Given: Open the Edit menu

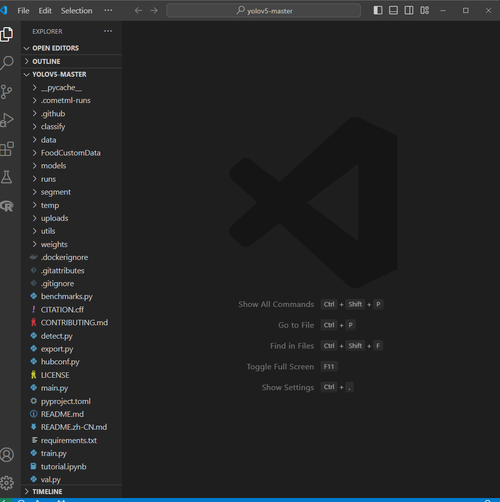Looking at the screenshot, I should [x=45, y=10].
